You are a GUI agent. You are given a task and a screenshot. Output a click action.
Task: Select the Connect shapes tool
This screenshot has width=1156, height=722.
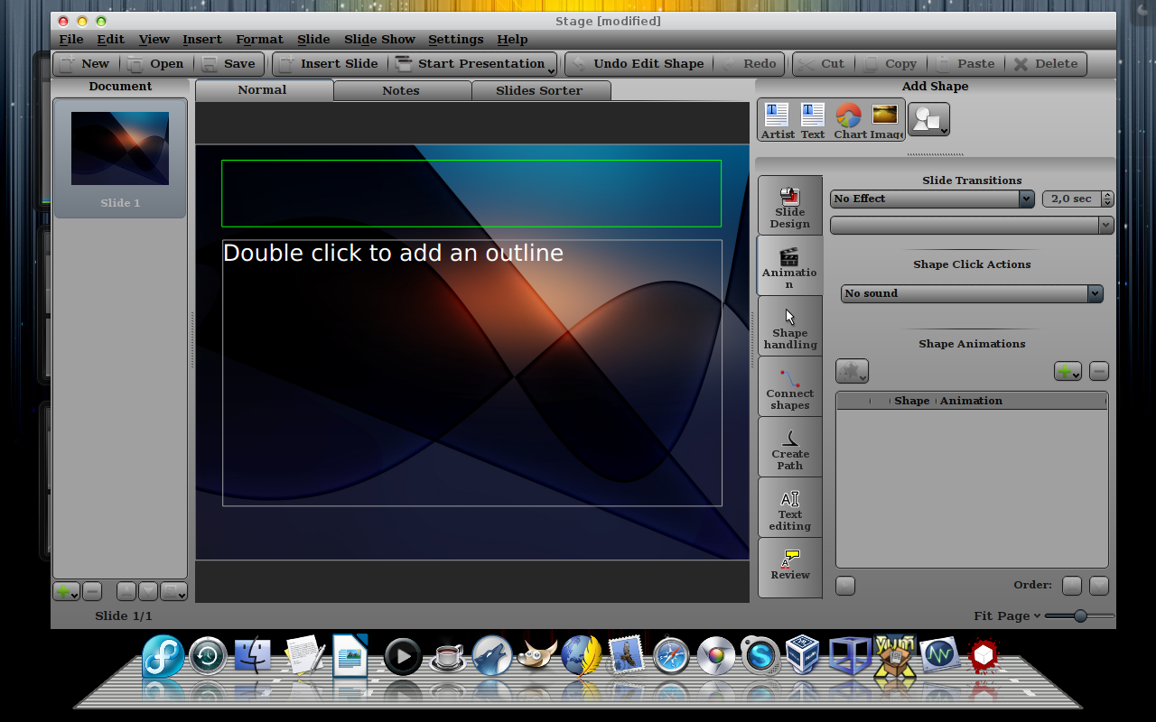[790, 387]
